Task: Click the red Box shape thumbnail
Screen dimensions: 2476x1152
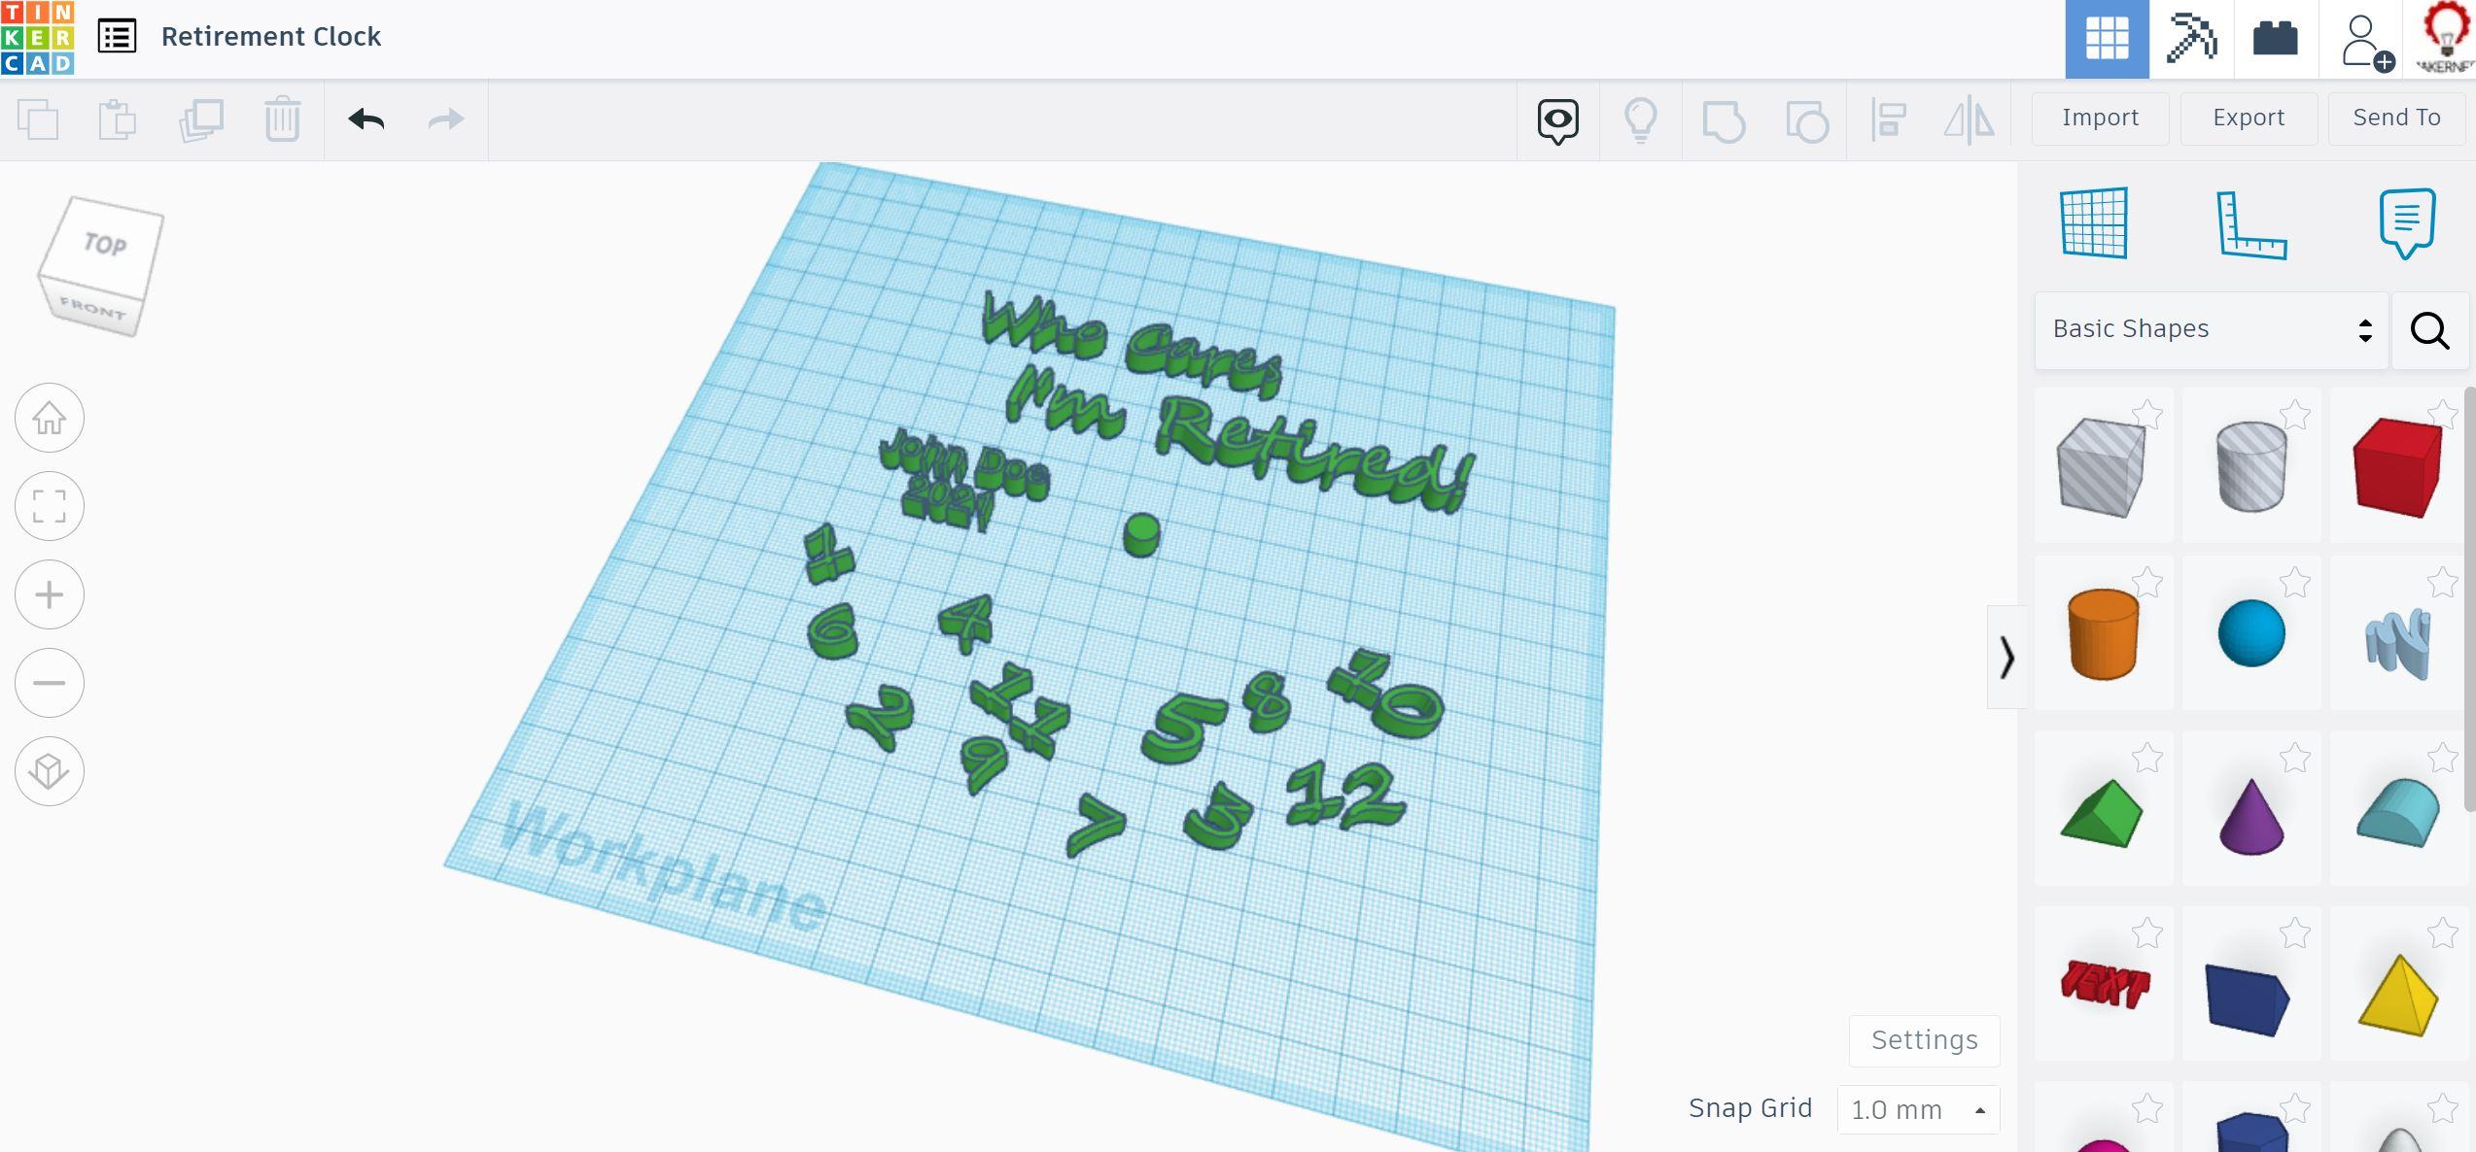Action: pos(2396,468)
